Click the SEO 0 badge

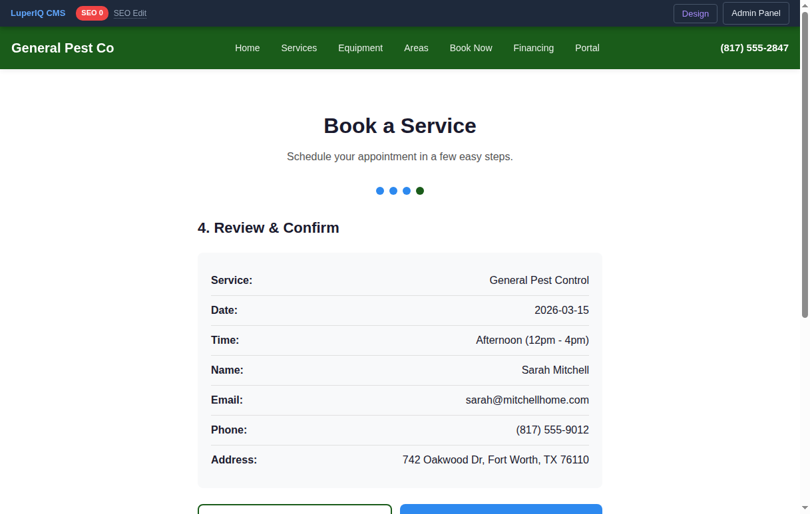click(x=92, y=13)
